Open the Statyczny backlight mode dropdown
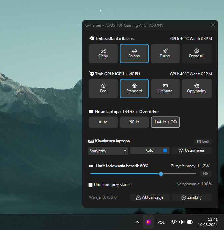224x230 pixels. click(x=108, y=151)
